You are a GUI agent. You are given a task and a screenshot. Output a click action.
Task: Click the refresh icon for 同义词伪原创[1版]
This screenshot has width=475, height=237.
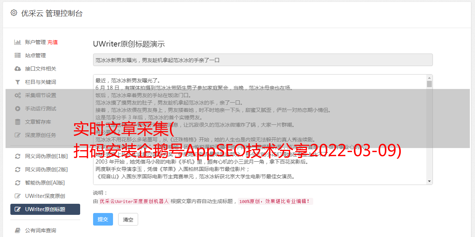tap(17, 156)
